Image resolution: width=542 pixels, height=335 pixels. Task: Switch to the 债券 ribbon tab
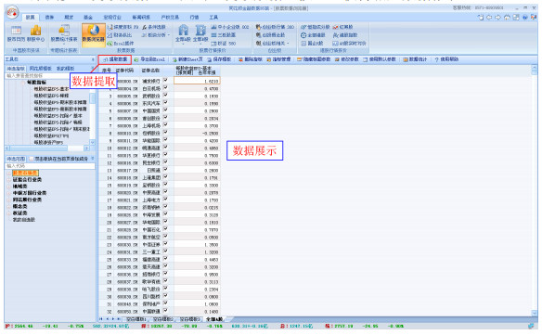coord(49,17)
